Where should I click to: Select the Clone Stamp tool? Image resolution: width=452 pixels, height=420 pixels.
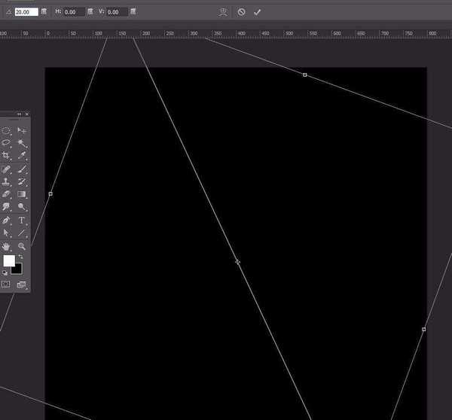point(6,181)
